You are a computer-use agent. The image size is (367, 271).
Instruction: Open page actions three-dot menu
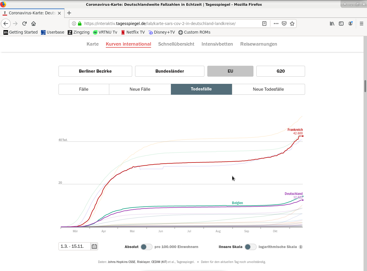[x=276, y=24]
